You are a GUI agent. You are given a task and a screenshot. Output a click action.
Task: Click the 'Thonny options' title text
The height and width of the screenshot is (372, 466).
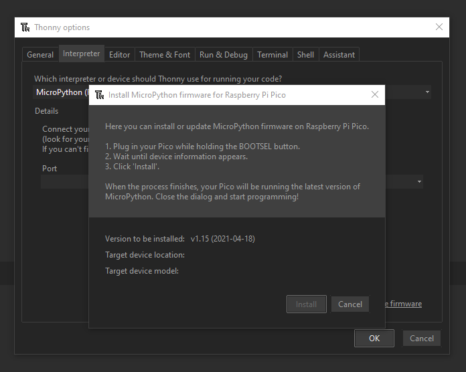[x=62, y=27]
